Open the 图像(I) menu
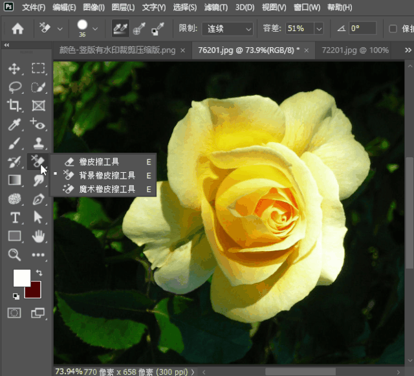This screenshot has height=376, width=414. [94, 7]
